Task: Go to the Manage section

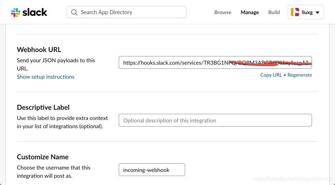Action: (249, 12)
